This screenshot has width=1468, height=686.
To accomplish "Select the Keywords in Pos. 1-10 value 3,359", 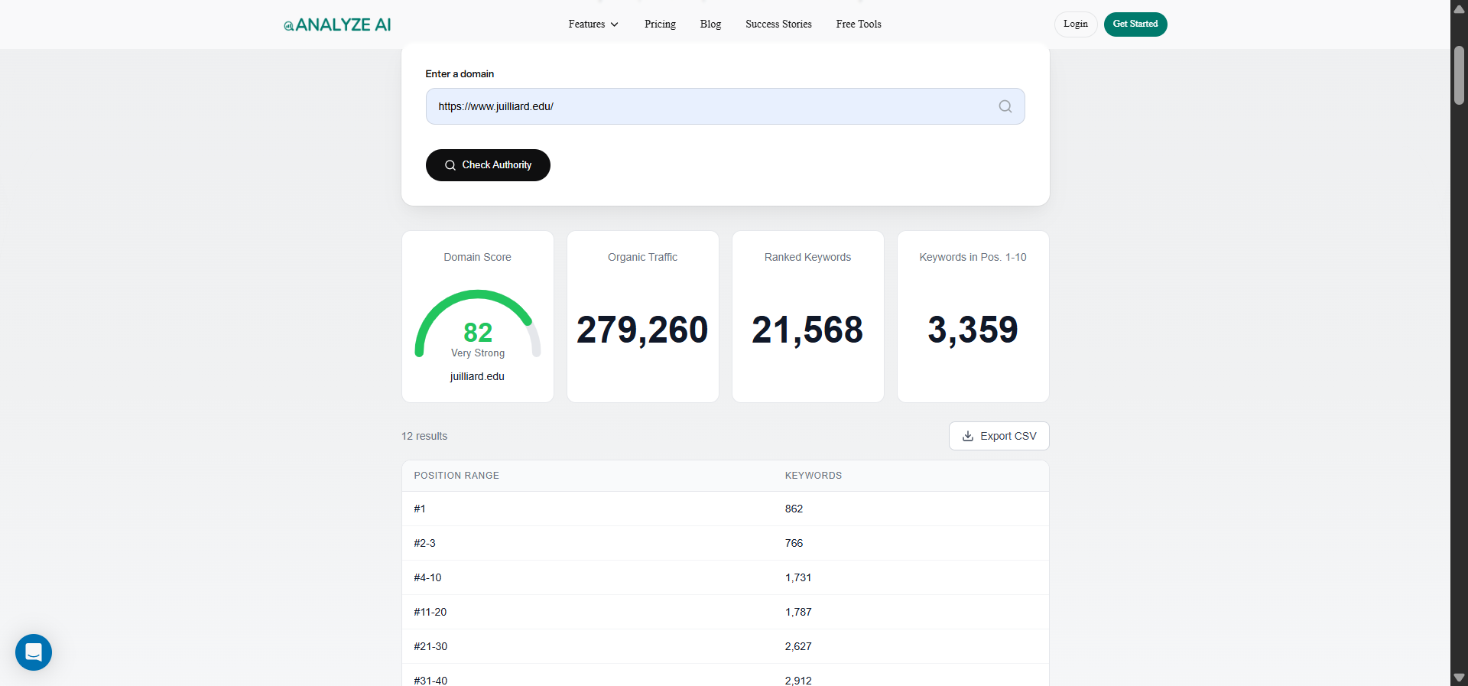I will (973, 330).
